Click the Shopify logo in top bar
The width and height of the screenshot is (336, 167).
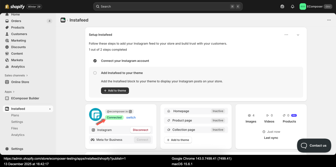pos(15,7)
